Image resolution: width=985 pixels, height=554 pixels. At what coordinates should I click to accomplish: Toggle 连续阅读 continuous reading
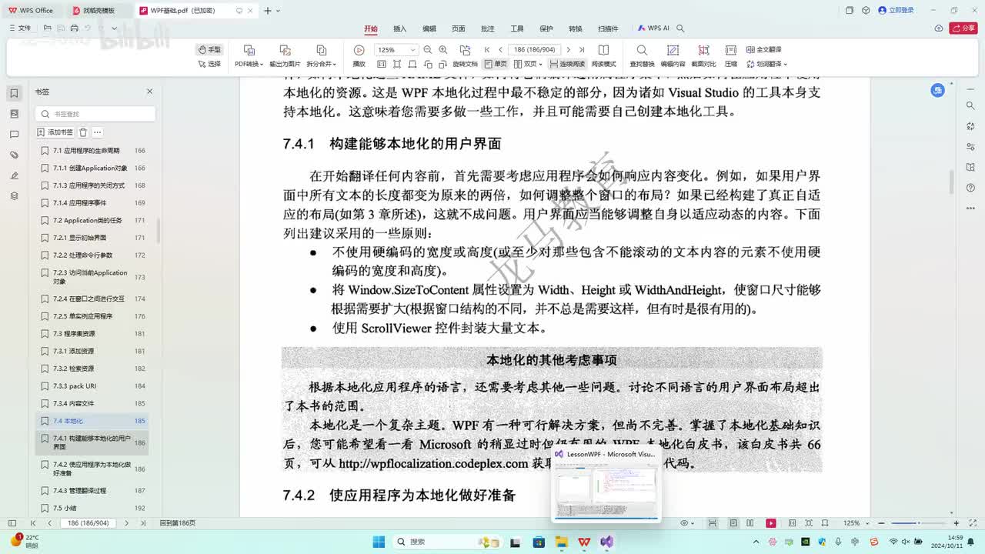point(567,64)
